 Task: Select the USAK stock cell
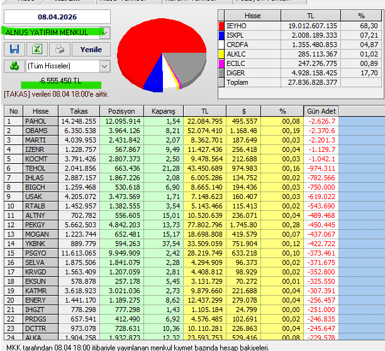(x=41, y=197)
